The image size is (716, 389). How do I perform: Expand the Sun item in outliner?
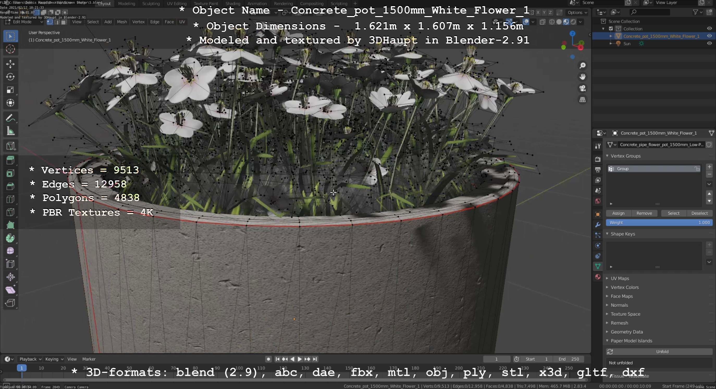[611, 44]
